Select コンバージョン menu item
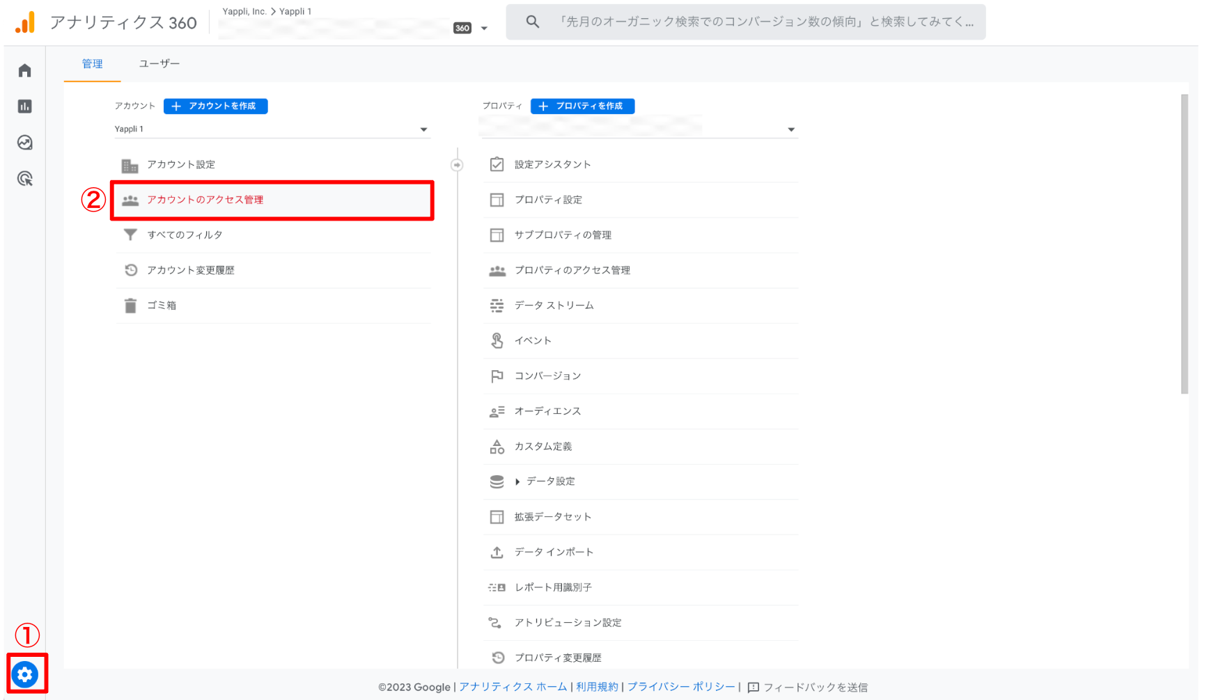The image size is (1209, 700). click(x=641, y=376)
